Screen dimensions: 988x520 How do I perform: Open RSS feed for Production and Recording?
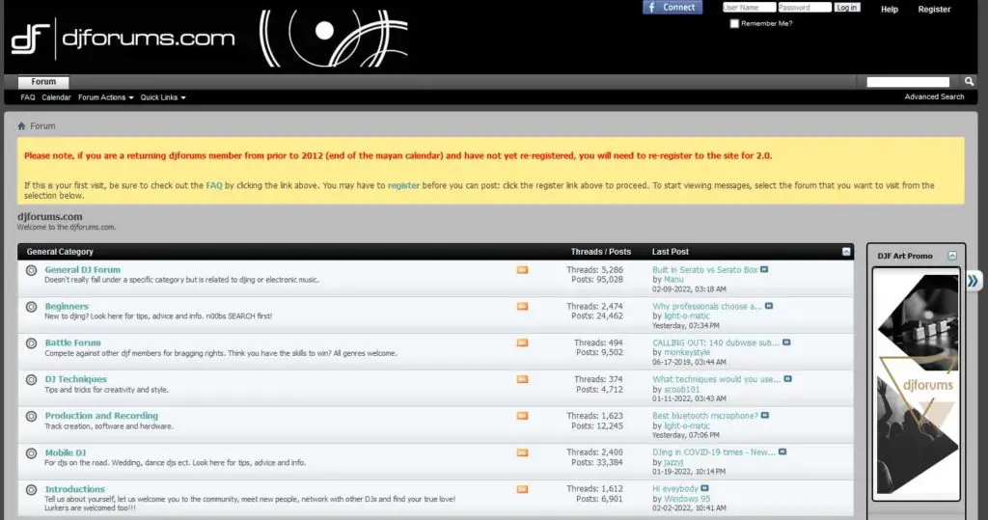(522, 416)
